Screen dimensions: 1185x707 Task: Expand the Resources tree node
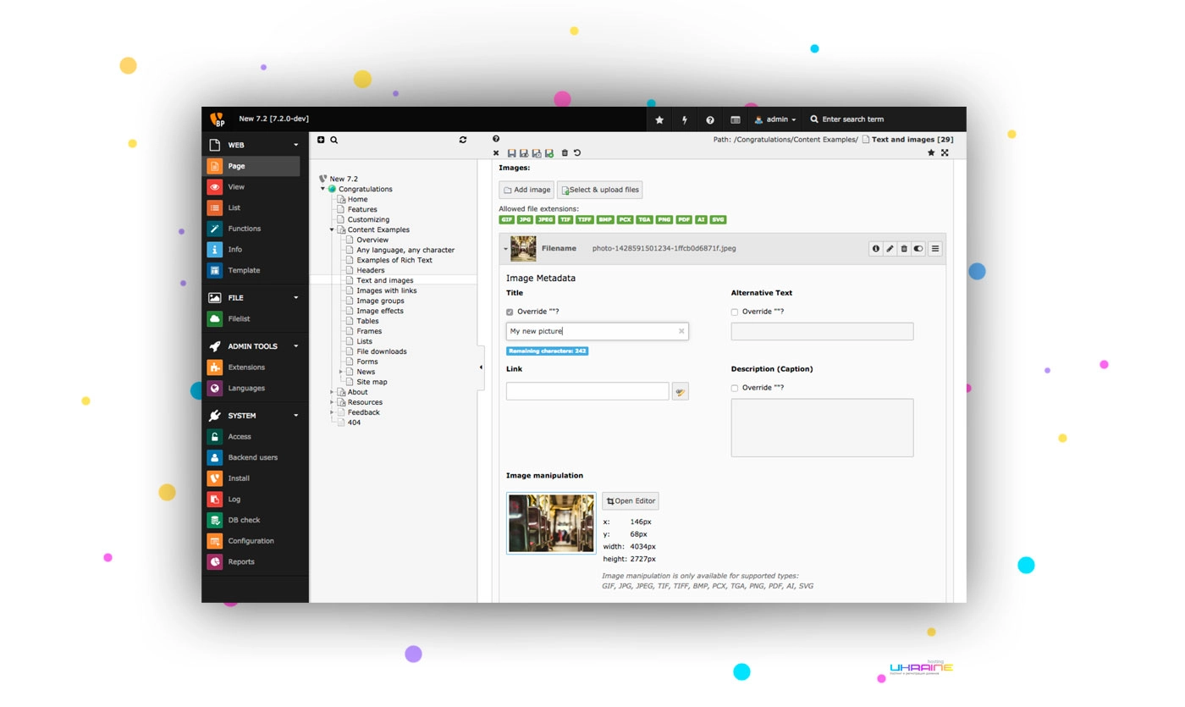[x=332, y=402]
